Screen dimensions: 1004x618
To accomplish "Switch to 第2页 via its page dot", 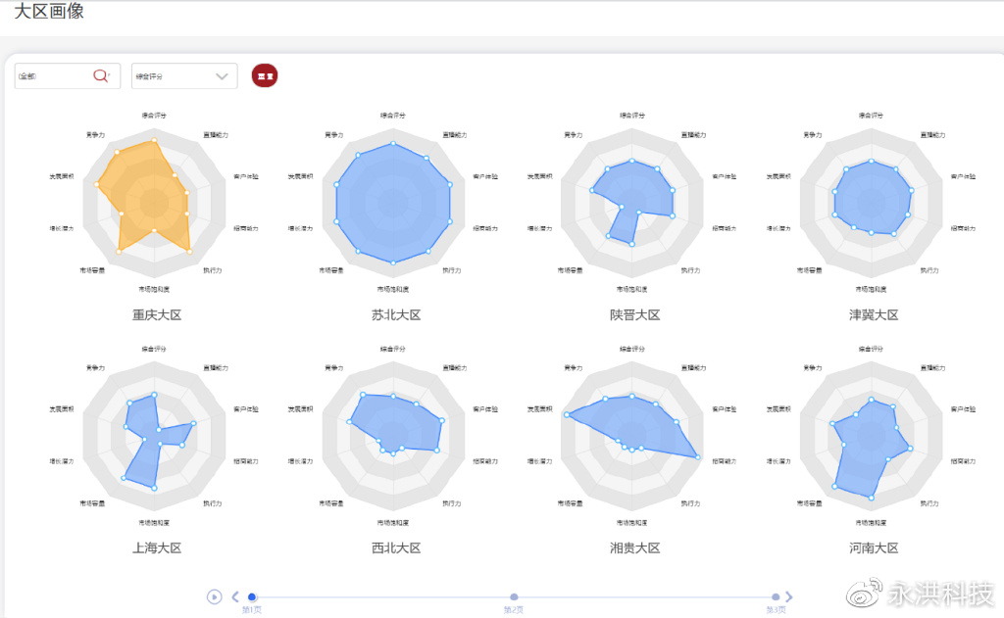I will tap(514, 595).
